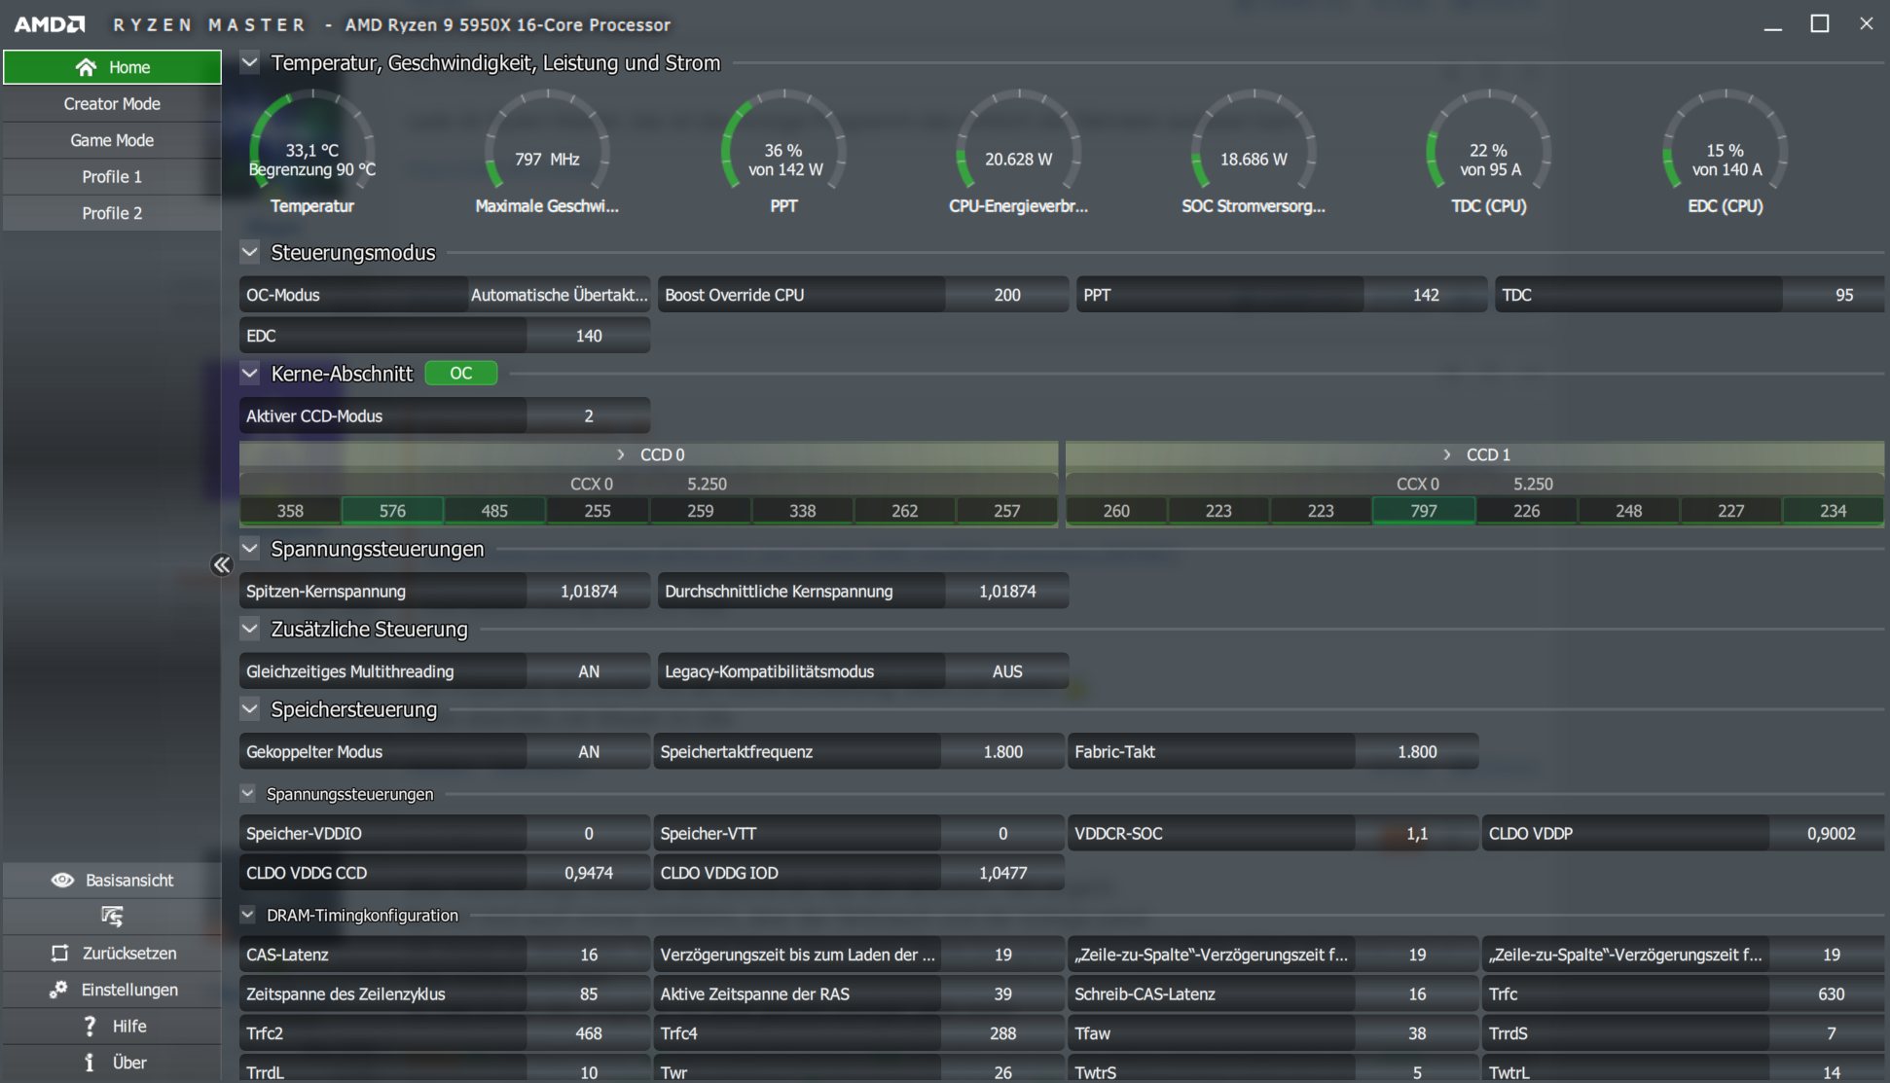The image size is (1890, 1083).
Task: Click the double-arrow sidebar collapse icon
Action: pos(222,564)
